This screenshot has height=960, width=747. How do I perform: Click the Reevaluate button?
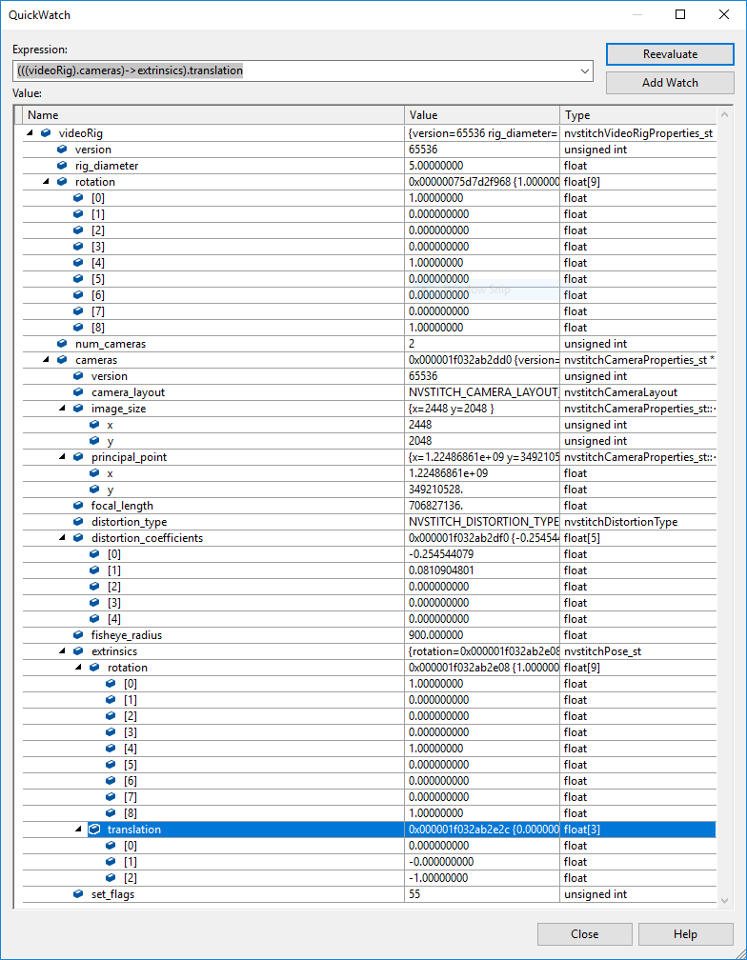point(670,54)
